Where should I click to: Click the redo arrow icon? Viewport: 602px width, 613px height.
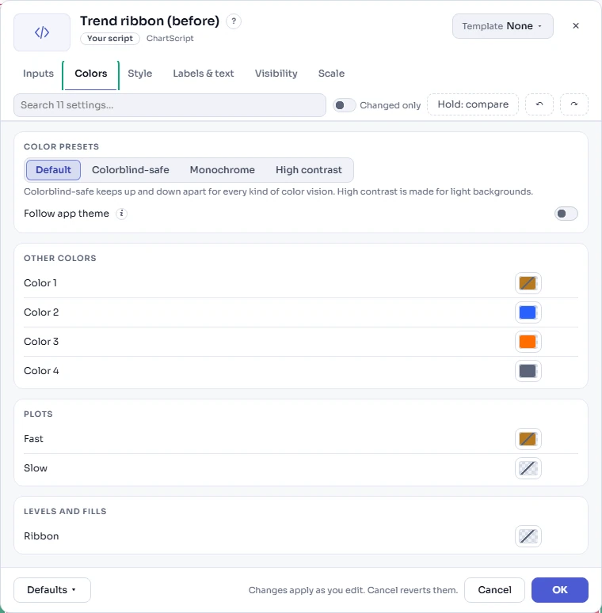coord(574,104)
